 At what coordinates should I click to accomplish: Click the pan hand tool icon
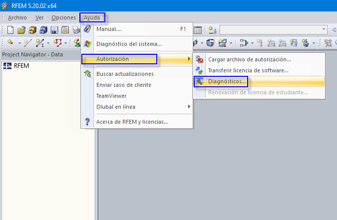click(328, 42)
